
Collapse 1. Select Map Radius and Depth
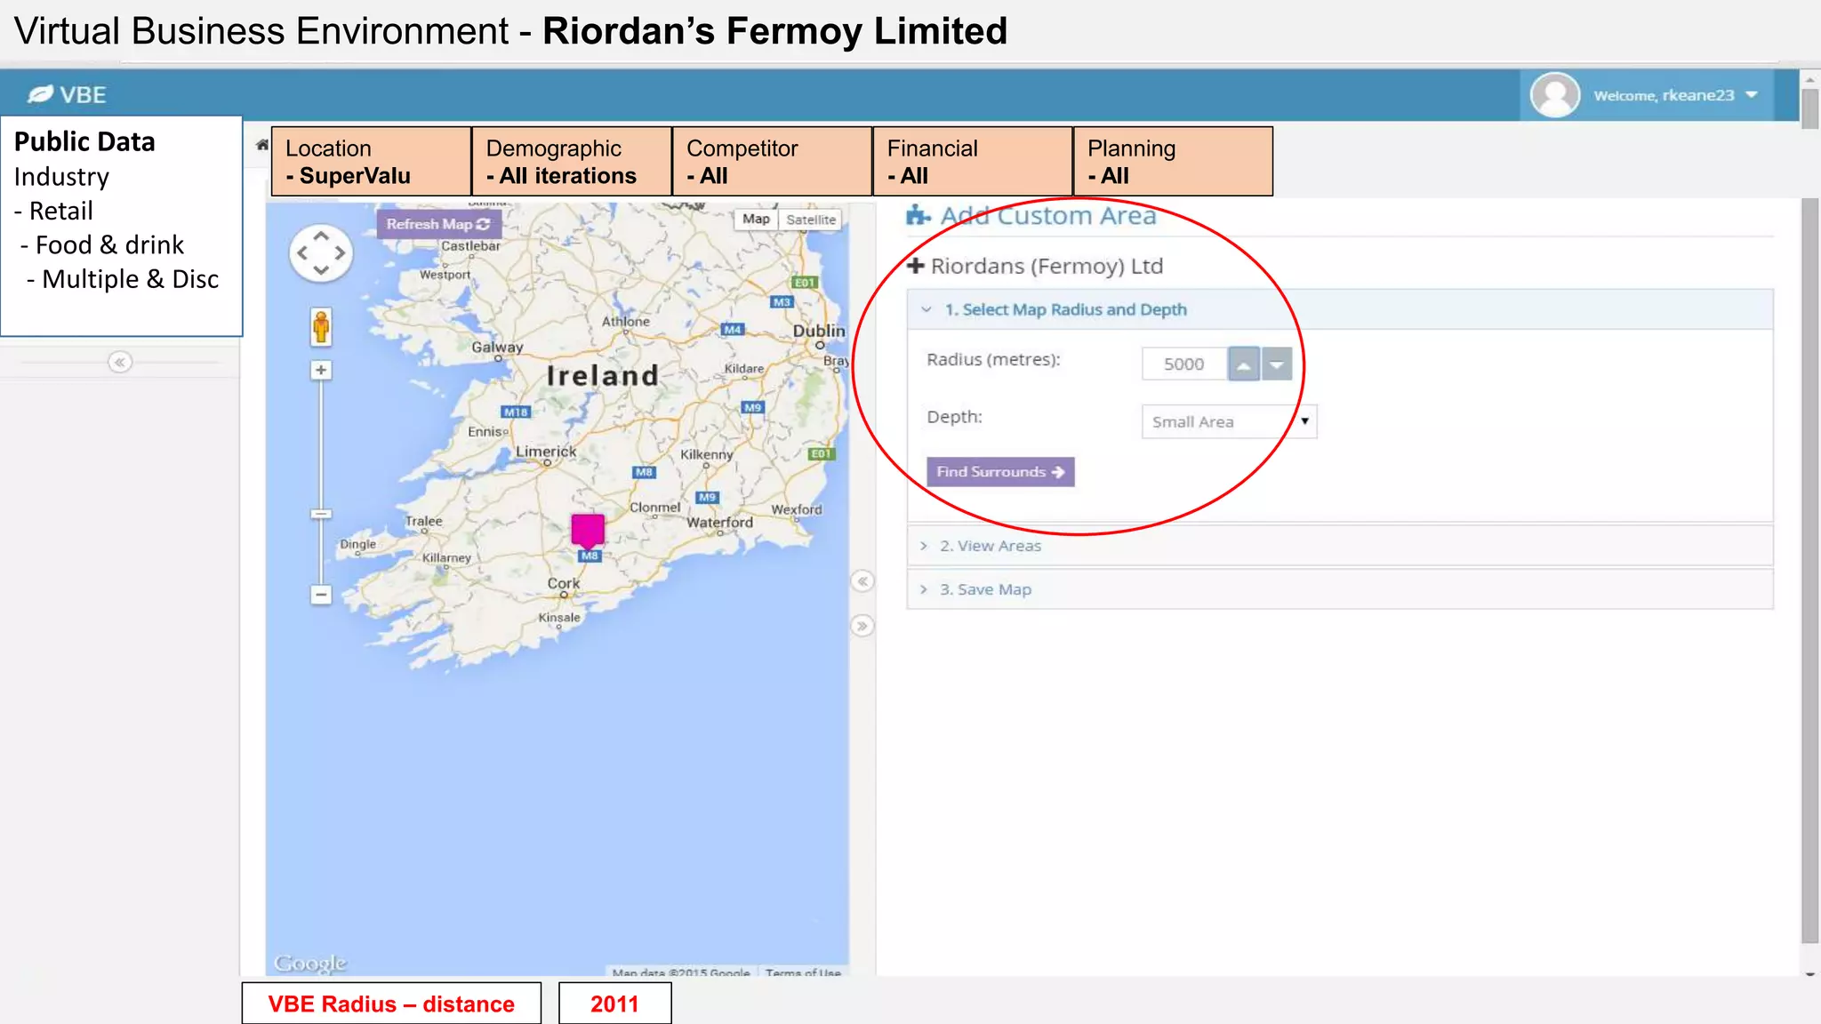[x=1341, y=309]
